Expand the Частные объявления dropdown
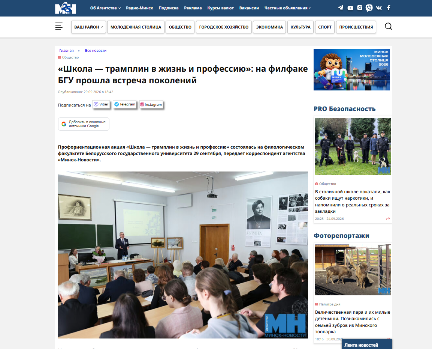Screen dimensions: 432x349 (288, 8)
